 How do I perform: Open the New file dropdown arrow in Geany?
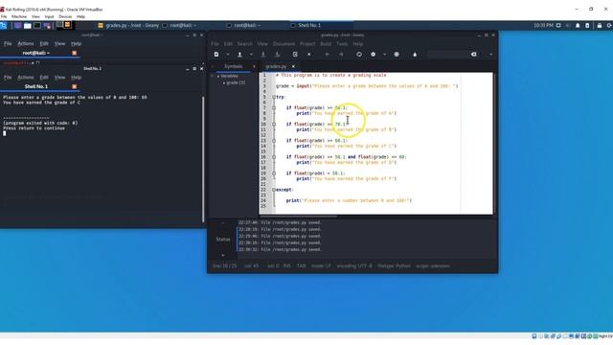click(228, 55)
